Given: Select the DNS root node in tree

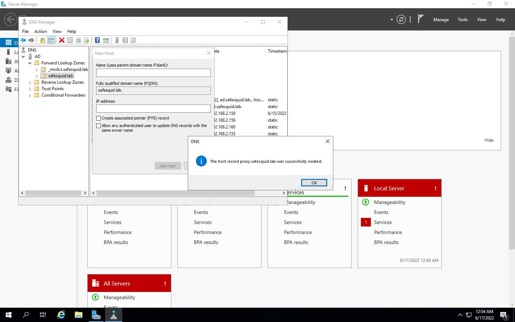Looking at the screenshot, I should (32, 50).
